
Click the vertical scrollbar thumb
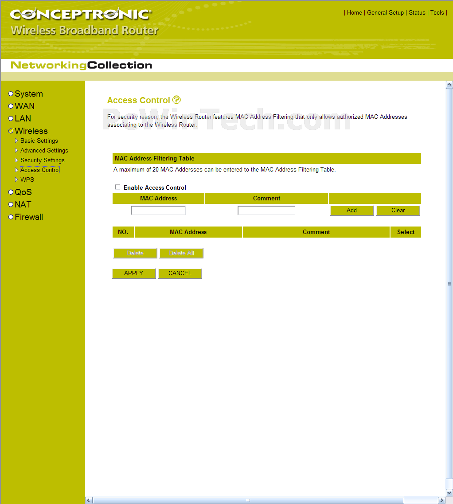tap(449, 284)
